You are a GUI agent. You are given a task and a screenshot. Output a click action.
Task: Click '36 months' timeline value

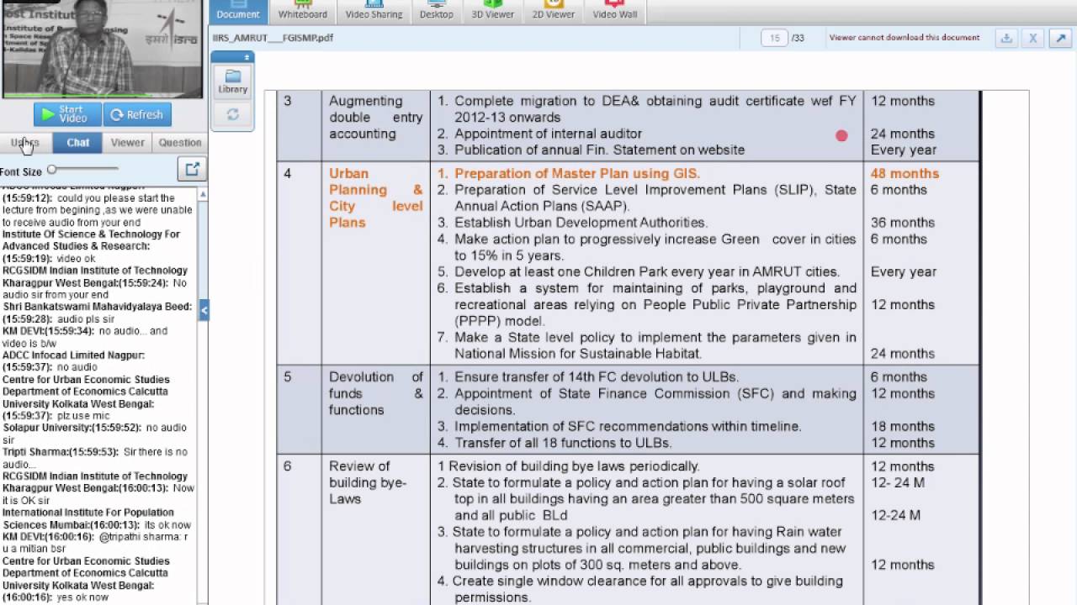903,223
